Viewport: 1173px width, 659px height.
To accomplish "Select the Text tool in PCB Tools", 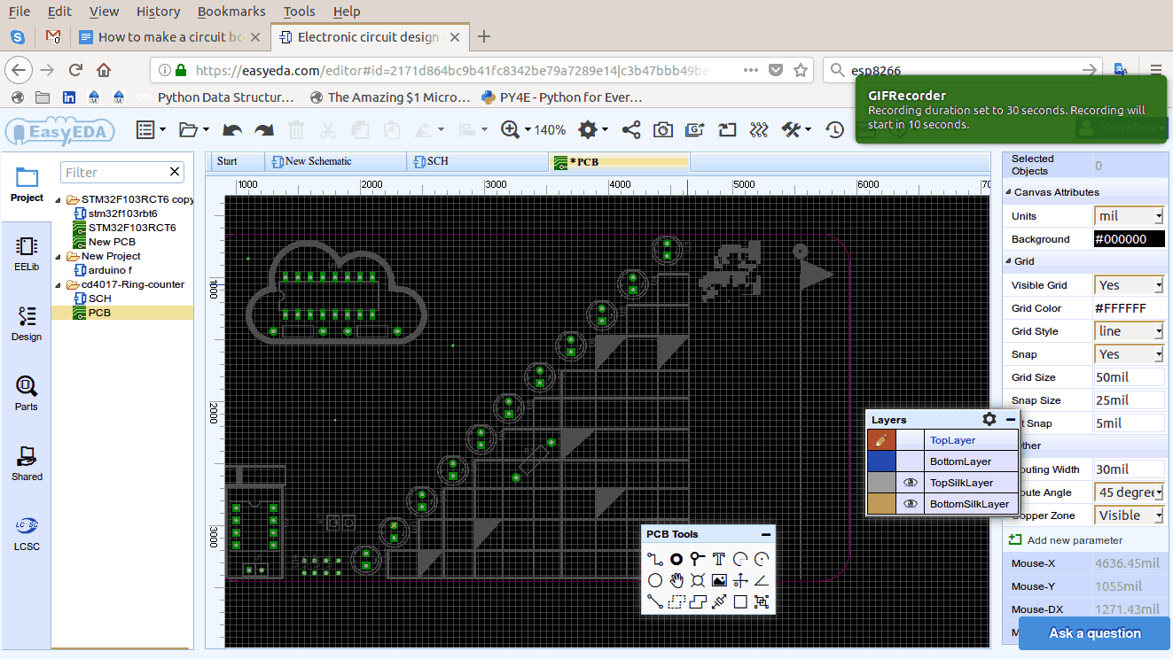I will tap(718, 559).
